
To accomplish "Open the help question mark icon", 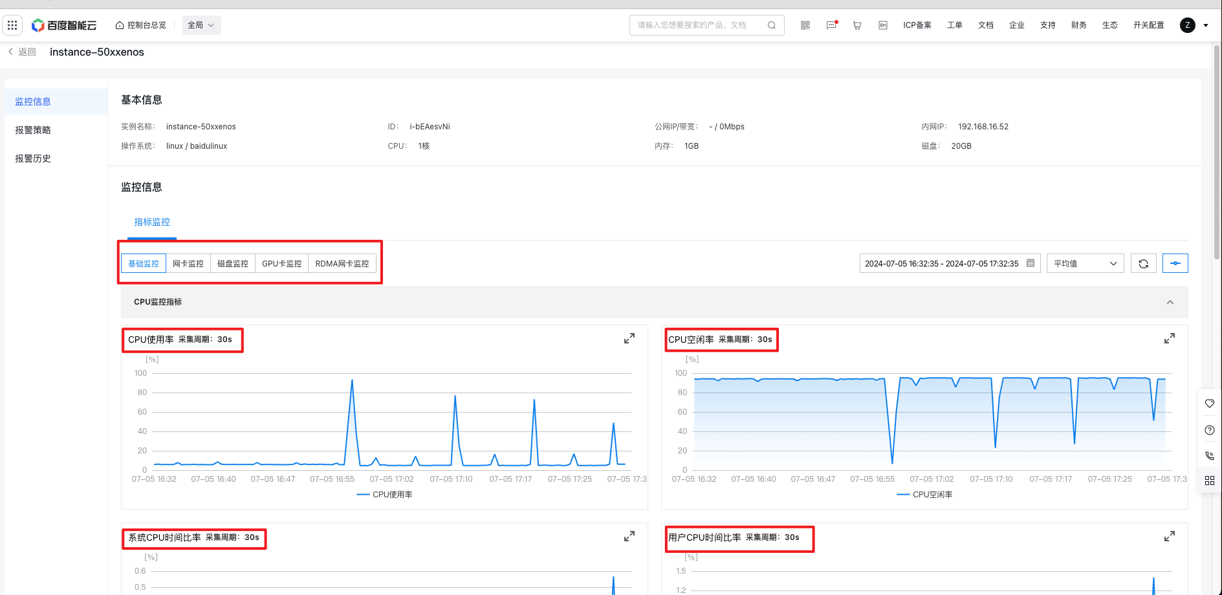I will coord(1210,430).
